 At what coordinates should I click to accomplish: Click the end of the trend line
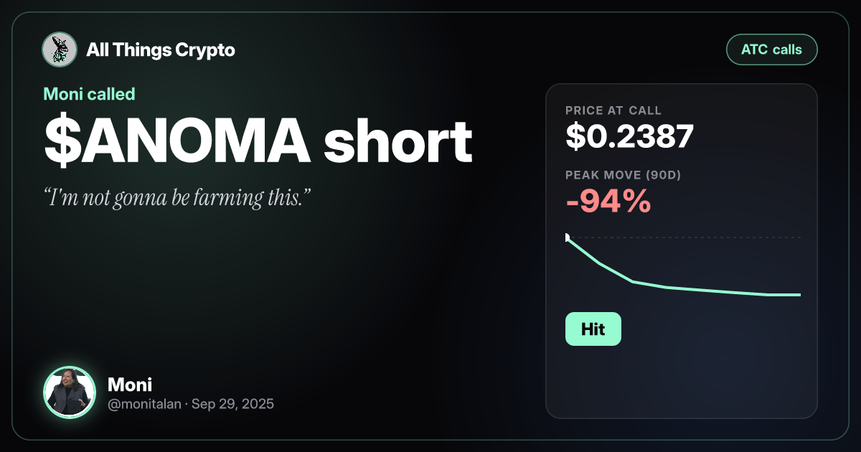click(799, 295)
